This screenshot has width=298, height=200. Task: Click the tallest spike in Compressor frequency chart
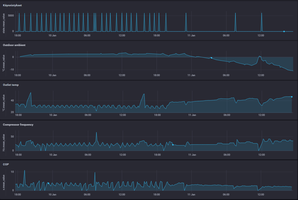[96, 133]
